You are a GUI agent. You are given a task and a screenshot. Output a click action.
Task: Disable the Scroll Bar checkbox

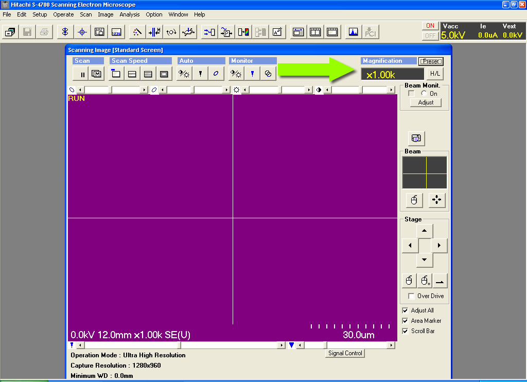pos(406,331)
